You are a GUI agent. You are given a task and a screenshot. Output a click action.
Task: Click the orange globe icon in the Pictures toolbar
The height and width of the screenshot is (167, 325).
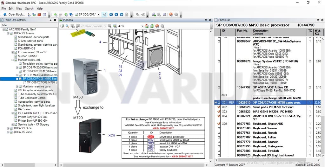[157, 26]
